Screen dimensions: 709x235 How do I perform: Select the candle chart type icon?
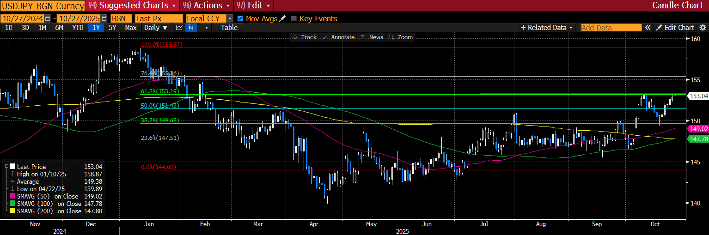(x=191, y=28)
